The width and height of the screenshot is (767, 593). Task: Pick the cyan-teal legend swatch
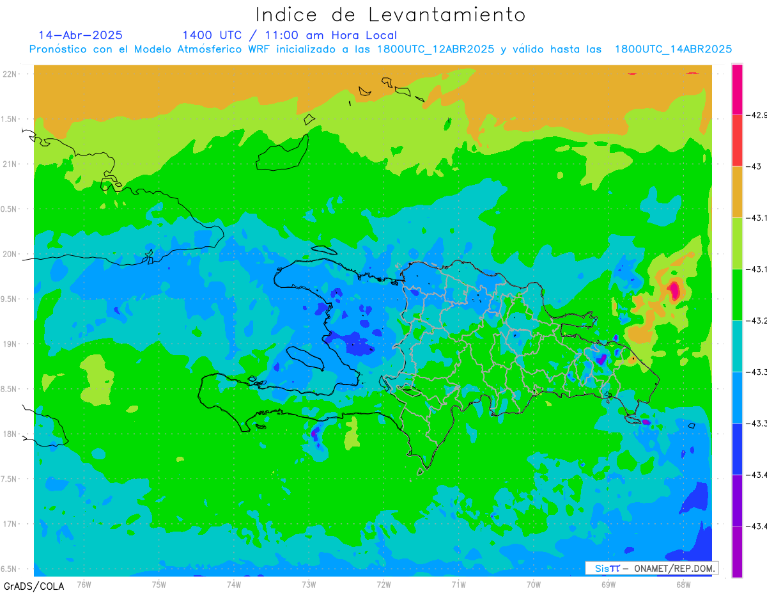tap(737, 346)
